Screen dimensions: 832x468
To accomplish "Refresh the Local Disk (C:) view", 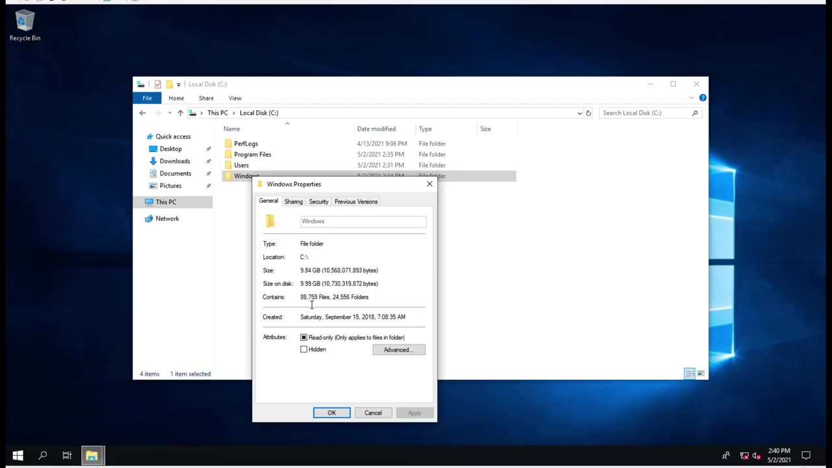I will pos(588,113).
